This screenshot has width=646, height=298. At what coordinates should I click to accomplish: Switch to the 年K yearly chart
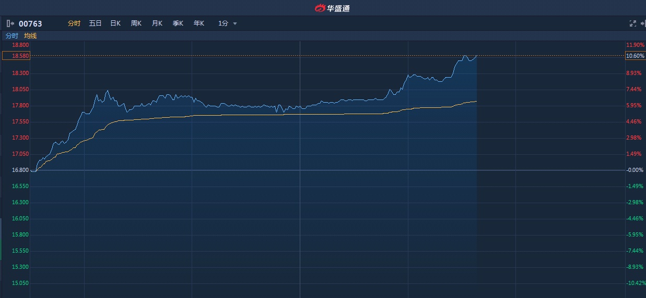[199, 23]
